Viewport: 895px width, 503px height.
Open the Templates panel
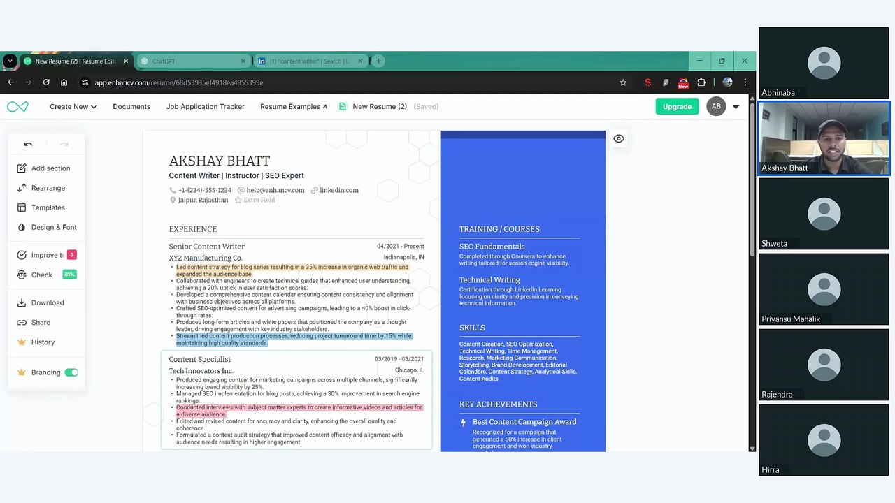pyautogui.click(x=41, y=207)
